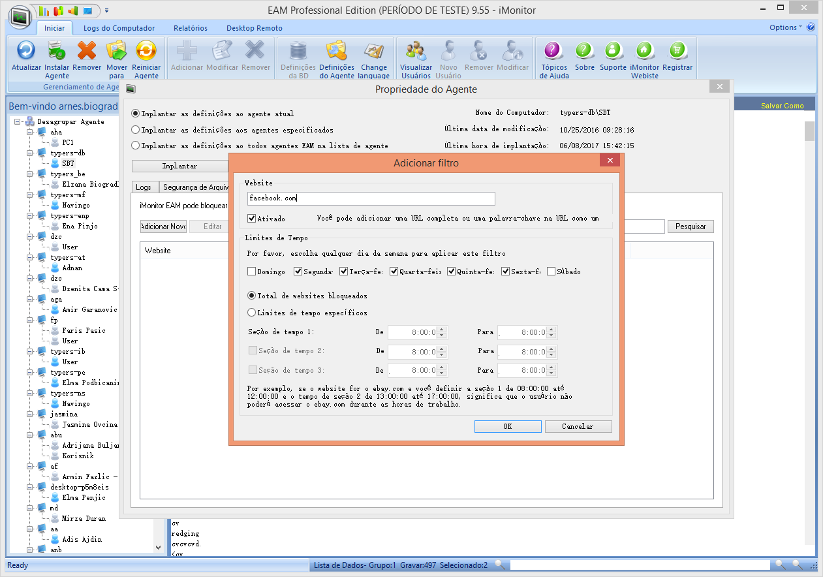Open the Options dropdown menu
The height and width of the screenshot is (577, 823).
click(786, 27)
